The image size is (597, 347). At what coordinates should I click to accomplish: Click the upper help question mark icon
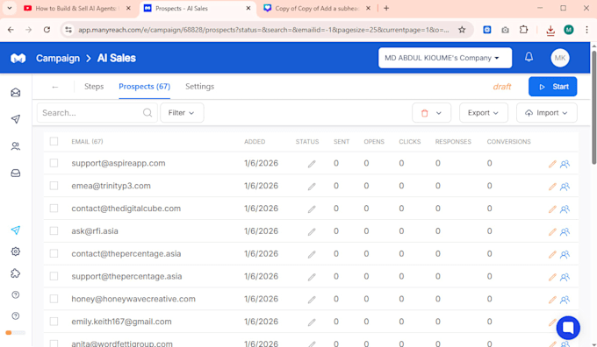click(x=16, y=294)
